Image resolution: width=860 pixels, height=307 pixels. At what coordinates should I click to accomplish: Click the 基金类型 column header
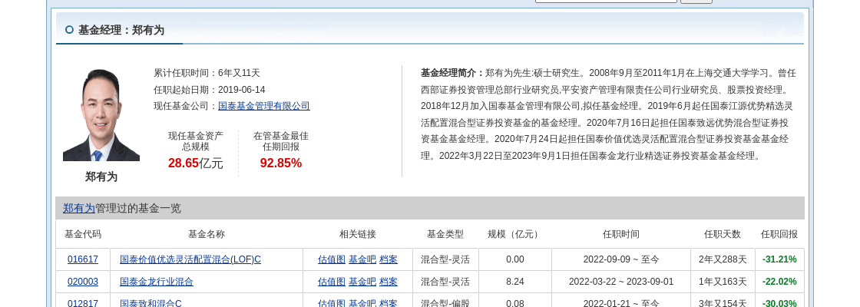point(445,234)
